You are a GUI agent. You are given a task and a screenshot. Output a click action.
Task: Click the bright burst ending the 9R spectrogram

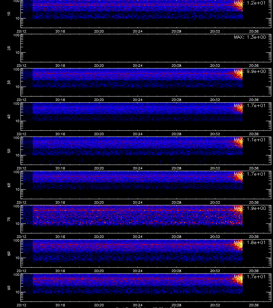pyautogui.click(x=238, y=280)
